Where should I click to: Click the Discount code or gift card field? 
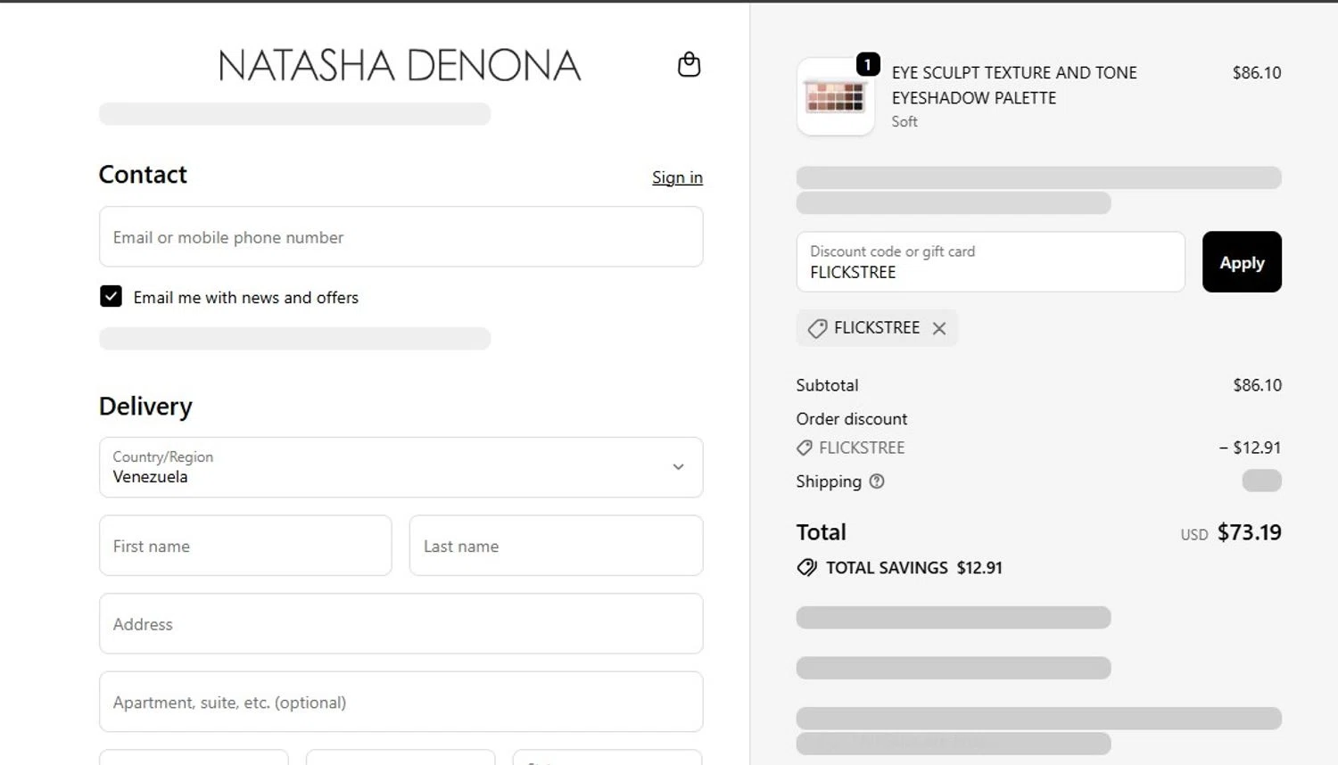tap(990, 262)
